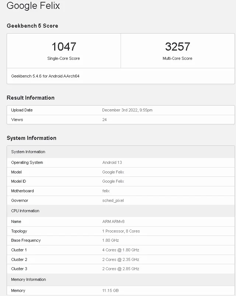Click the sched_pixel governor value
This screenshot has width=236, height=296.
113,200
